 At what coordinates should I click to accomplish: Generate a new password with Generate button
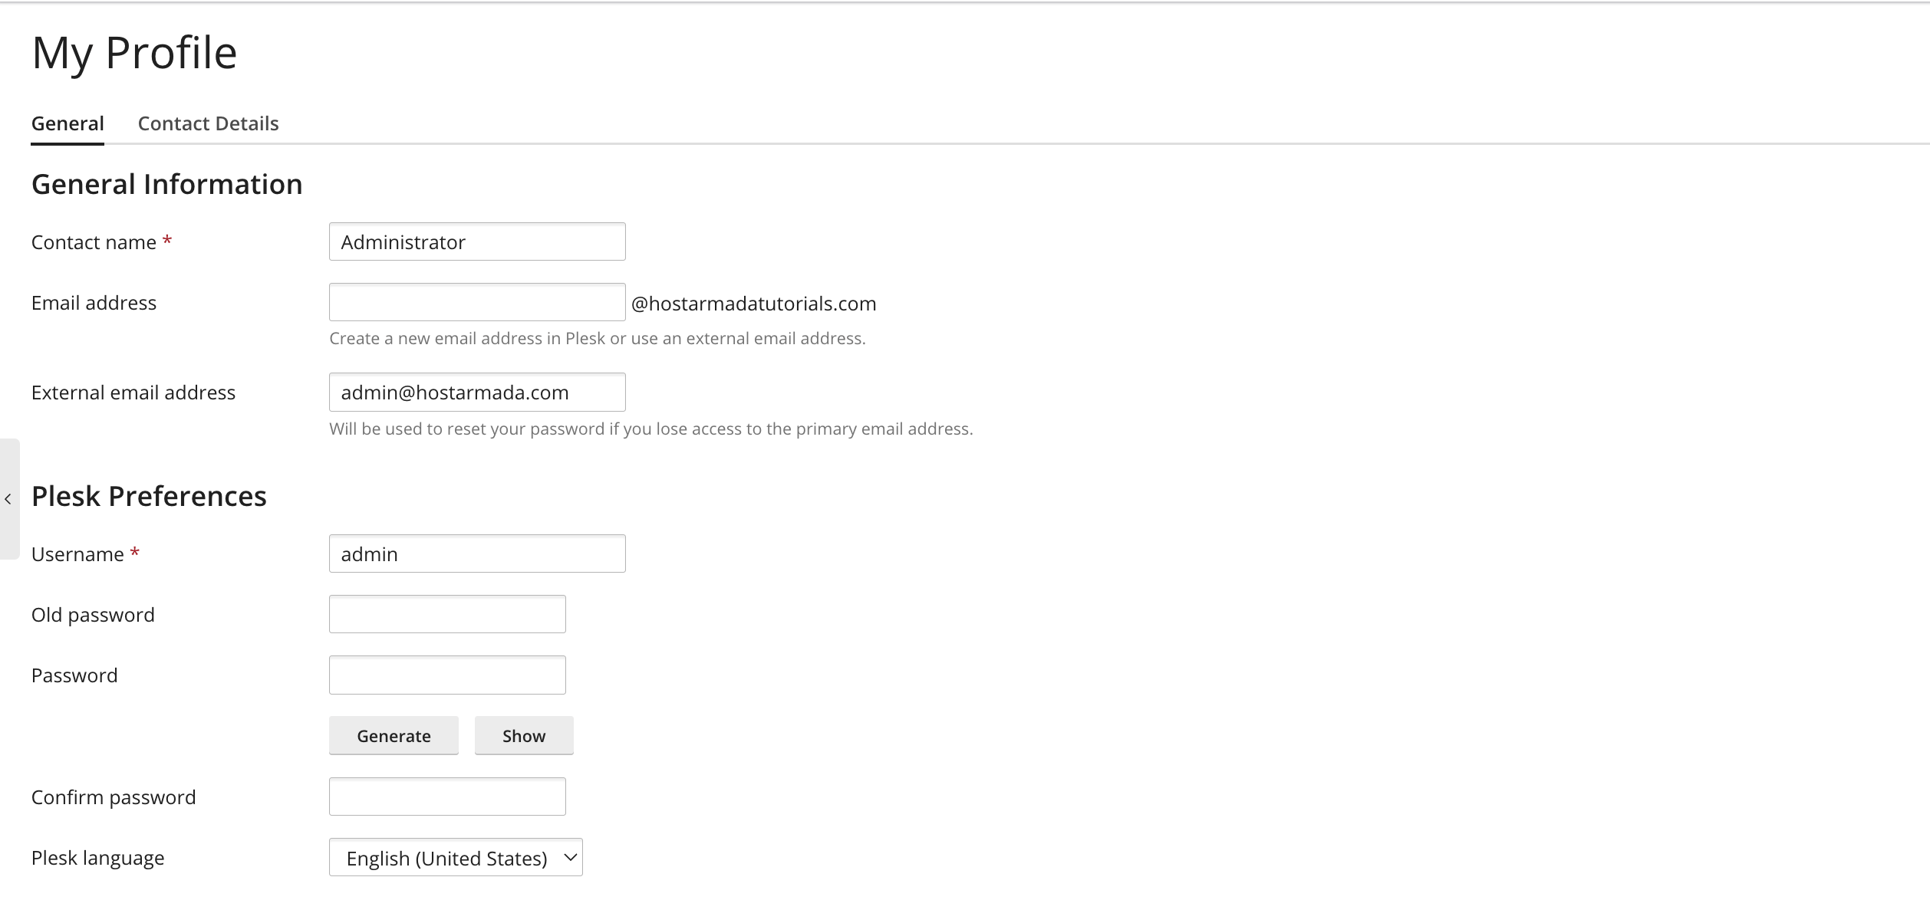394,736
